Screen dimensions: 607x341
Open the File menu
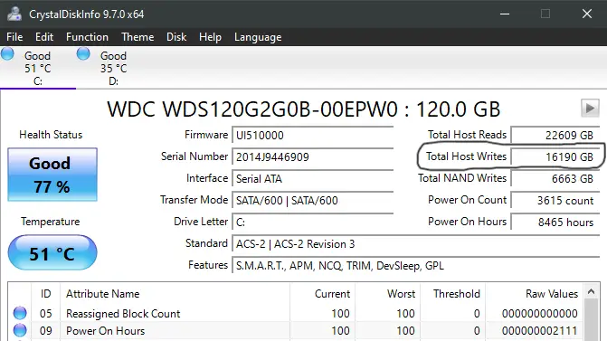click(x=14, y=37)
